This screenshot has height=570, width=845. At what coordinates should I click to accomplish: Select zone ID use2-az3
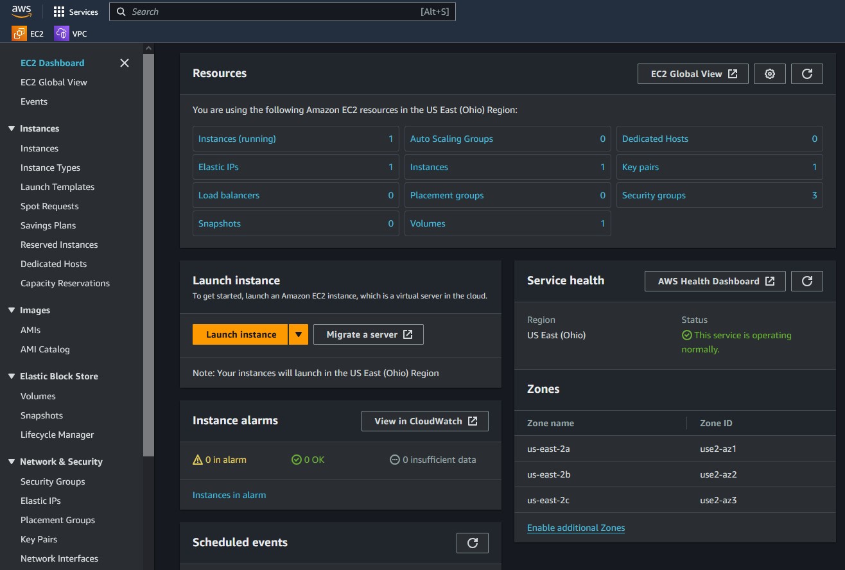[718, 500]
